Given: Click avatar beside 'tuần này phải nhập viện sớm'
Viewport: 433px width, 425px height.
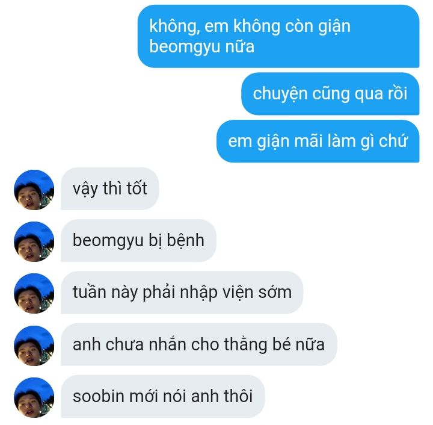Looking at the screenshot, I should click(34, 293).
